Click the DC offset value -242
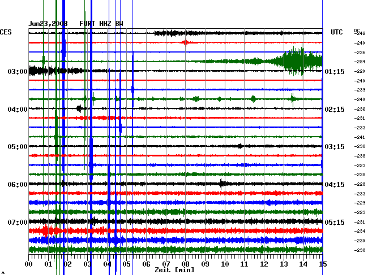 pyautogui.click(x=360, y=33)
